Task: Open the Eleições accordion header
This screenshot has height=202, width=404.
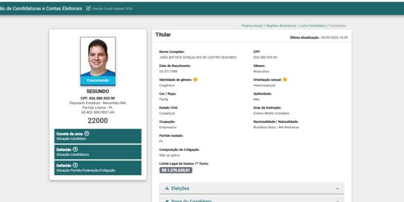Action: click(252, 189)
